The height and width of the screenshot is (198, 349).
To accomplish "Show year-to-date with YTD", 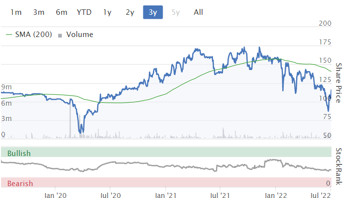I will tap(84, 12).
